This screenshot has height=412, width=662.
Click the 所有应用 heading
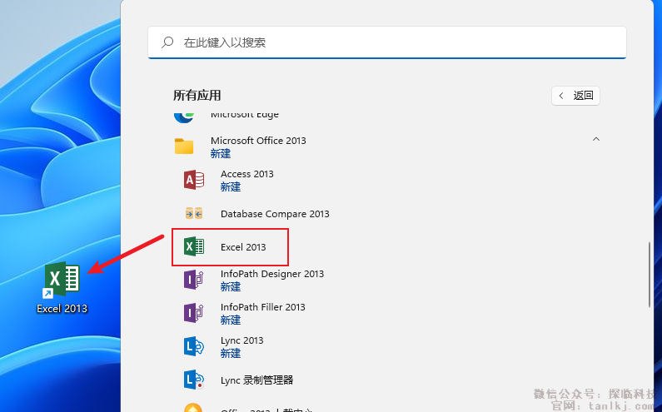pos(197,96)
